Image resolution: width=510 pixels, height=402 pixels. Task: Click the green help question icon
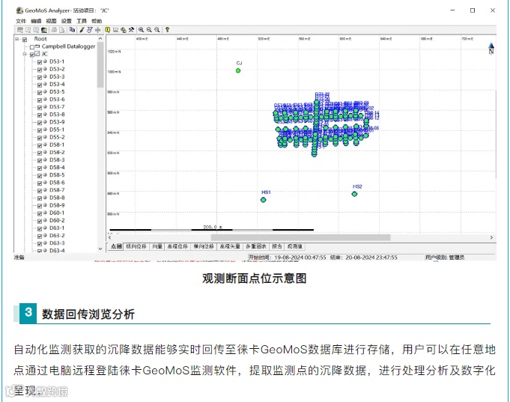click(x=167, y=30)
